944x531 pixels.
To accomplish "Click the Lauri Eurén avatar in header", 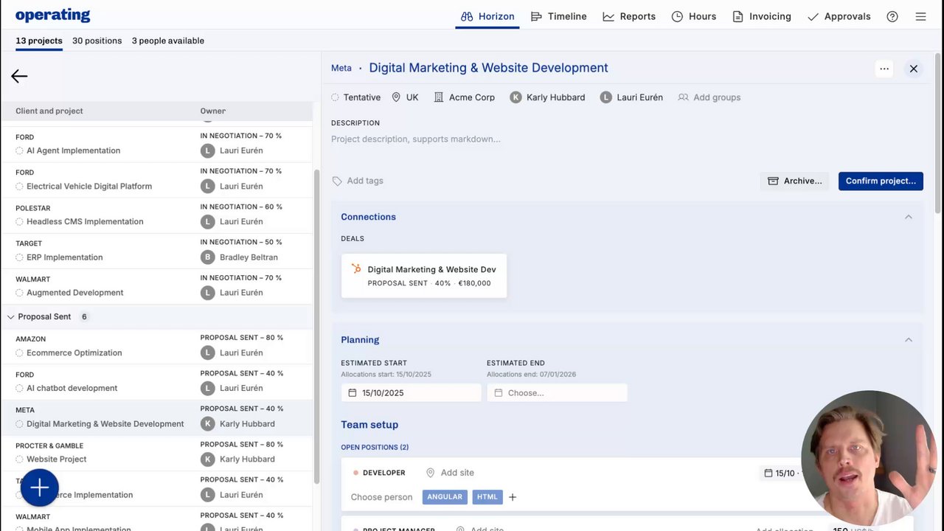I will click(x=606, y=97).
